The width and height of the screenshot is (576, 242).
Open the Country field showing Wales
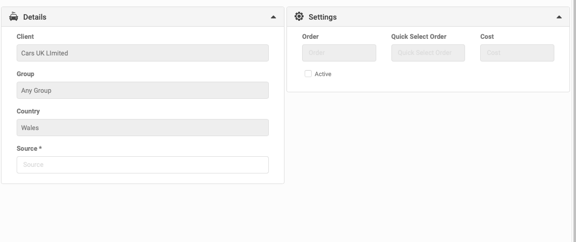click(143, 128)
